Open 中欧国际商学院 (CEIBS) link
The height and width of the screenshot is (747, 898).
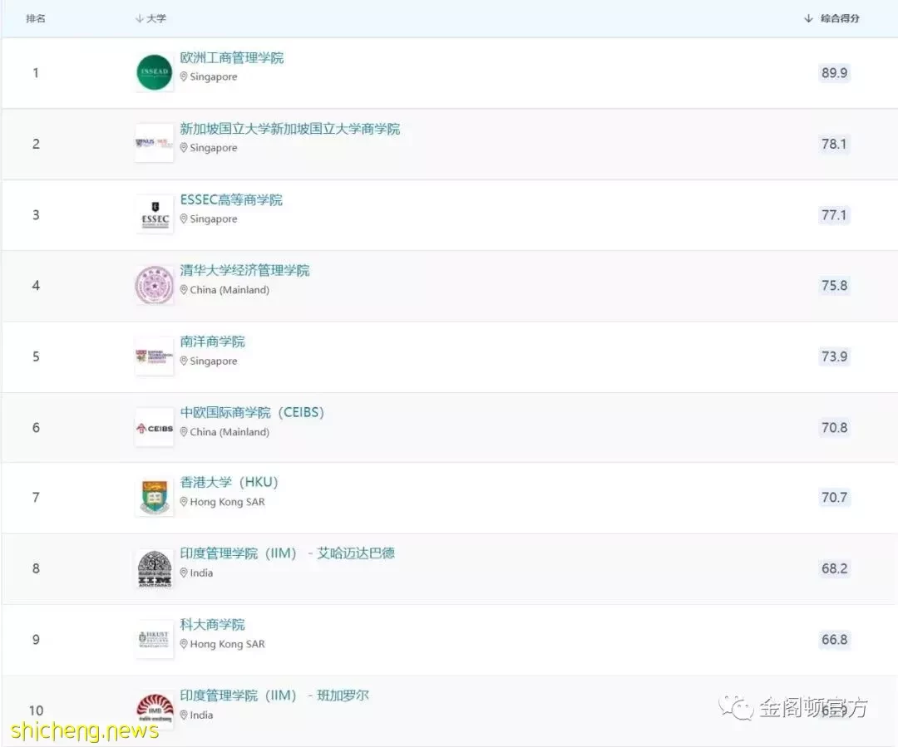252,413
